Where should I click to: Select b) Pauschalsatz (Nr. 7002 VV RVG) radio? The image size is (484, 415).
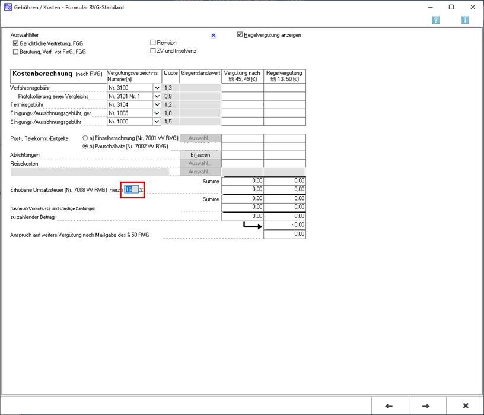point(85,146)
